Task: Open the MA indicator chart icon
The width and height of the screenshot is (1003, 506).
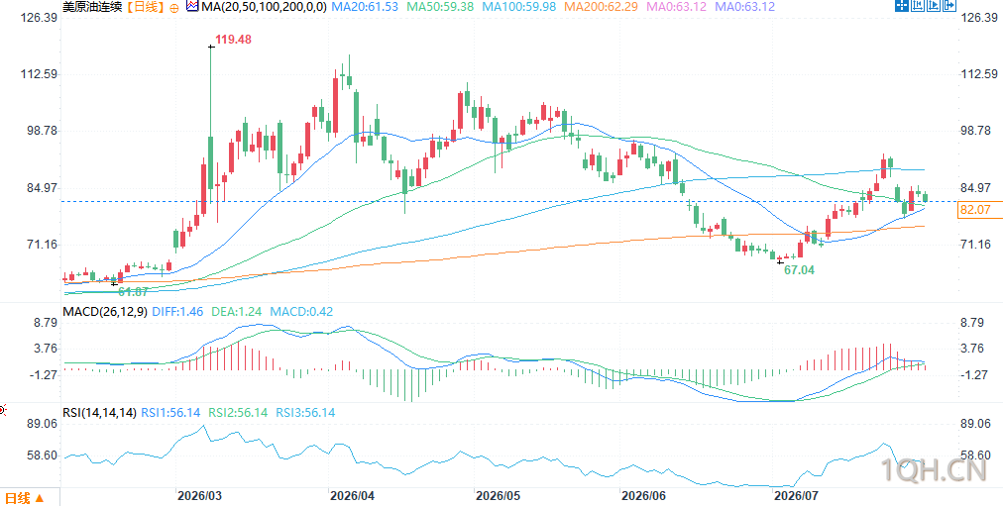Action: 192,7
